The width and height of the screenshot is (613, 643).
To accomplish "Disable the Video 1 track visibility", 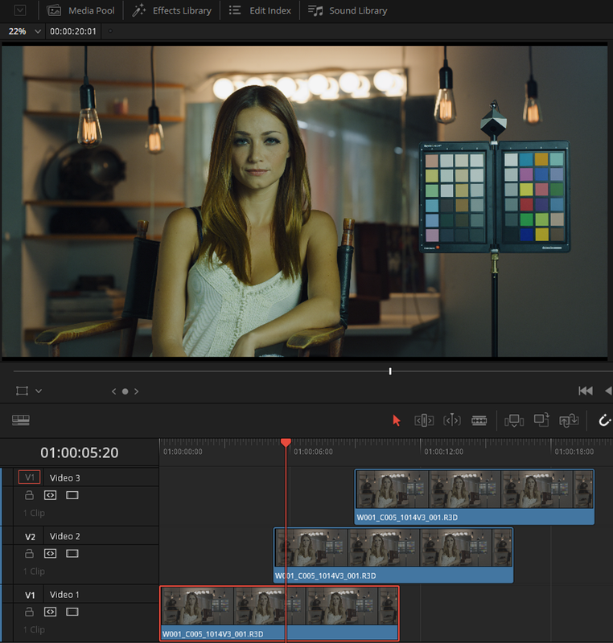I will [72, 612].
